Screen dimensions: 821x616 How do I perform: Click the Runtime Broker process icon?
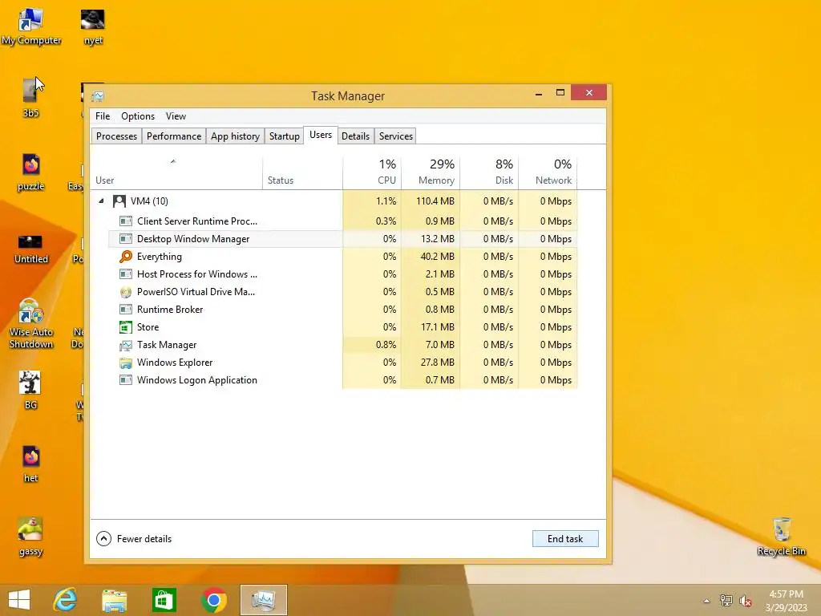tap(126, 310)
